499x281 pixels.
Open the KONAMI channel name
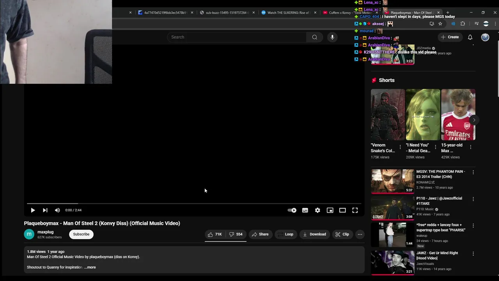coord(425,182)
